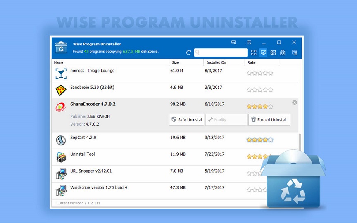The height and width of the screenshot is (223, 357).
Task: Click the nomacs - Image Lounge icon
Action: [x=61, y=74]
